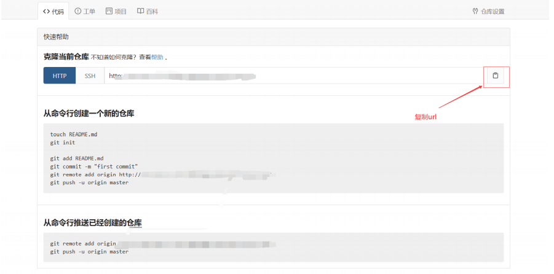The height and width of the screenshot is (274, 554).
Task: Click the clipboard copy URL icon
Action: point(496,75)
